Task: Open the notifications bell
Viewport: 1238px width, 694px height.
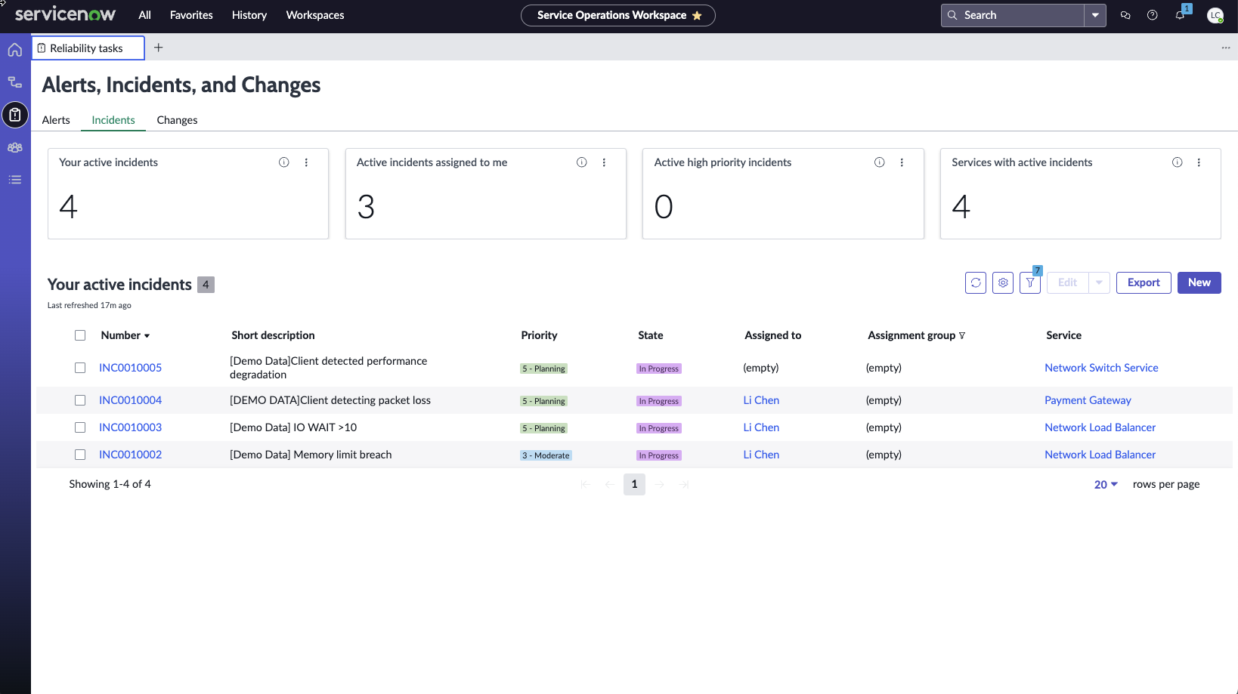Action: tap(1181, 15)
